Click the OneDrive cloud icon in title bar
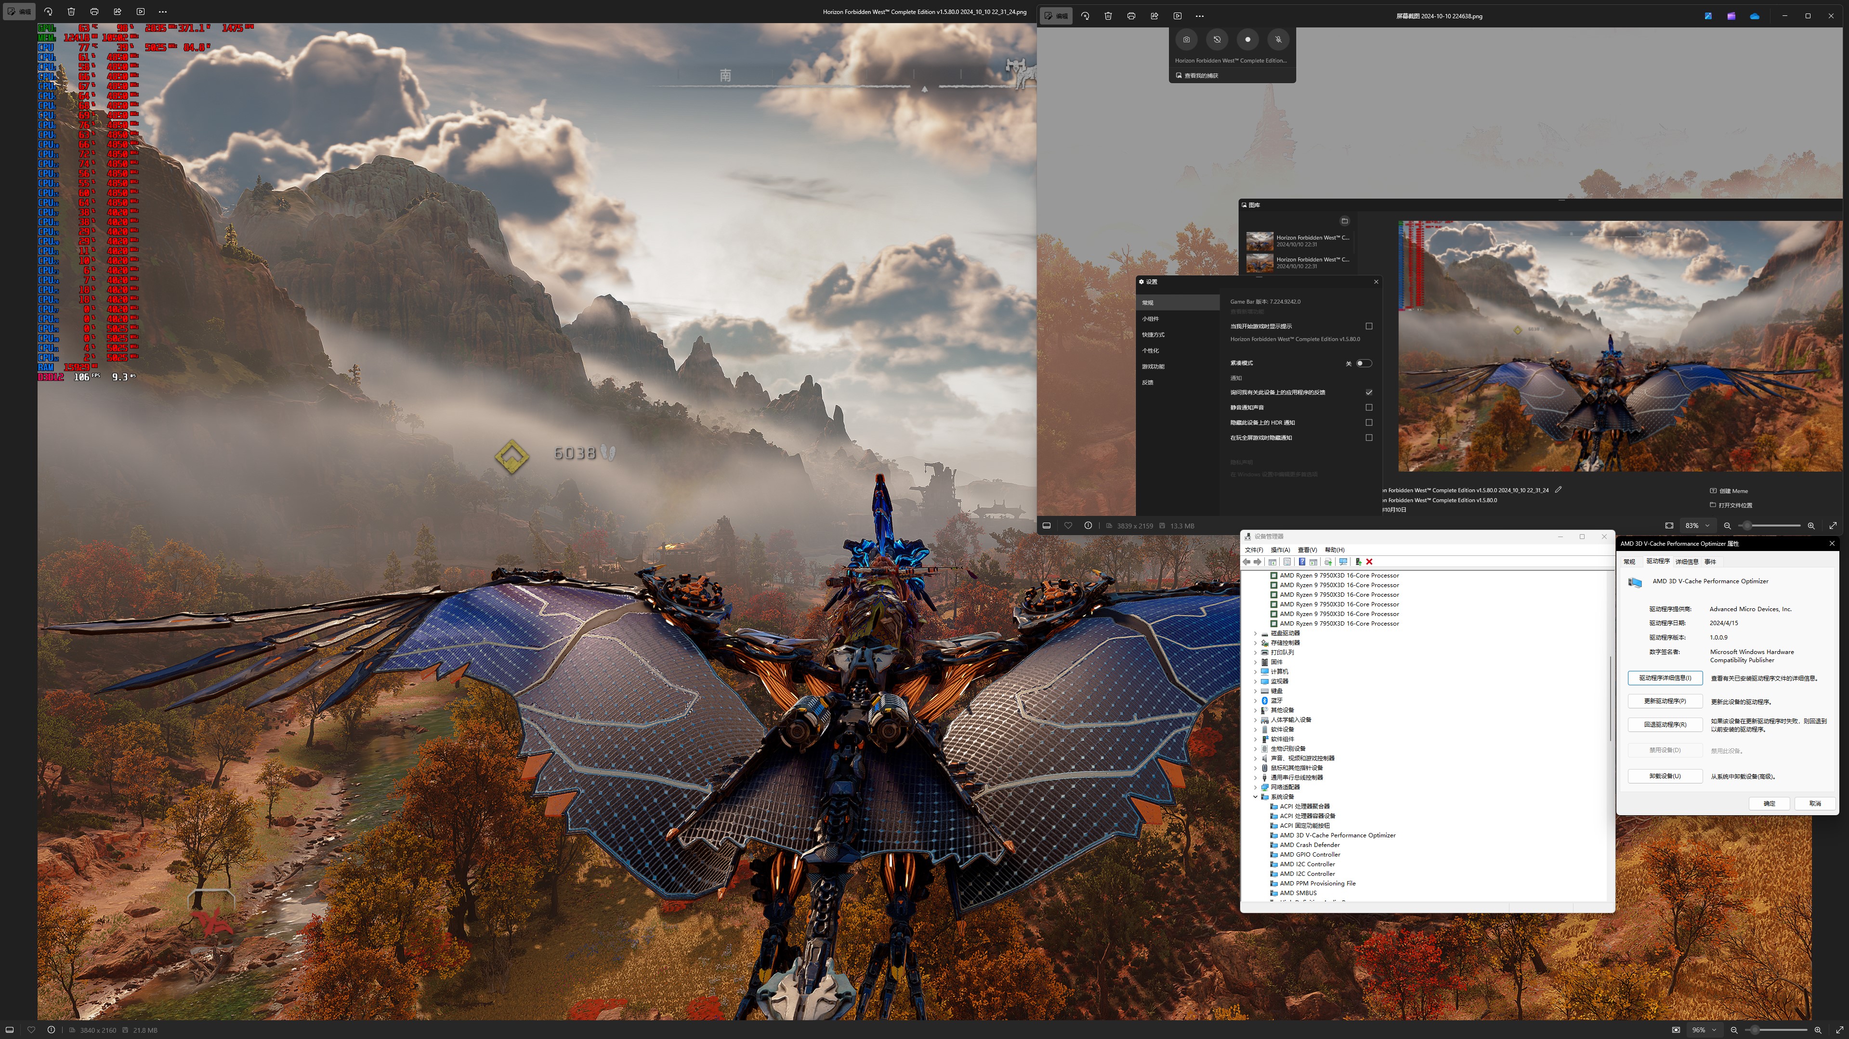Image resolution: width=1849 pixels, height=1039 pixels. tap(1755, 16)
